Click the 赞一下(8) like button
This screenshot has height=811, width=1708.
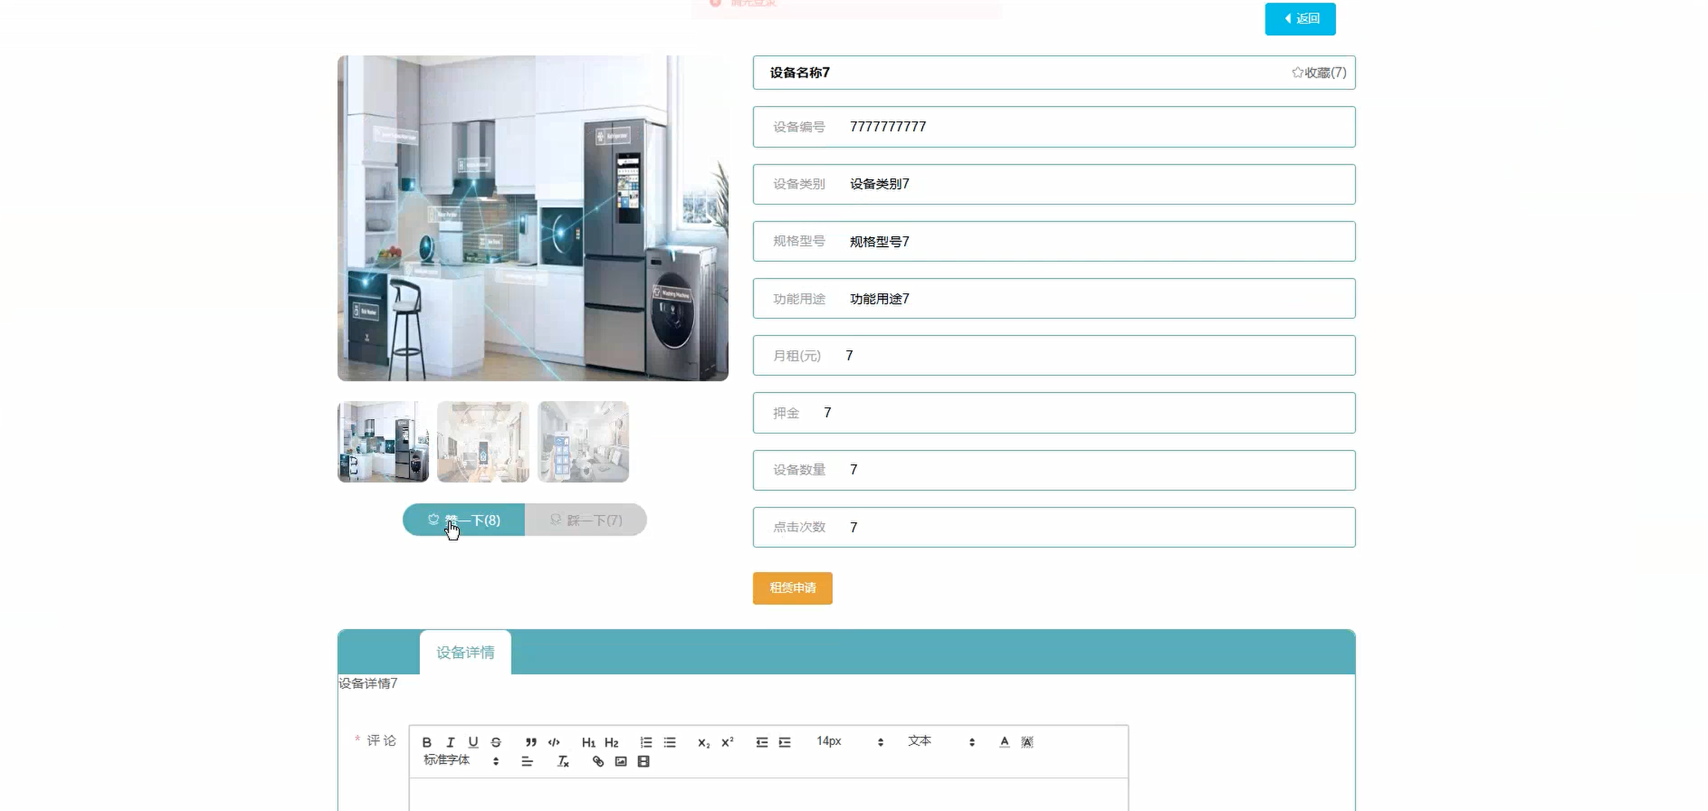click(463, 520)
